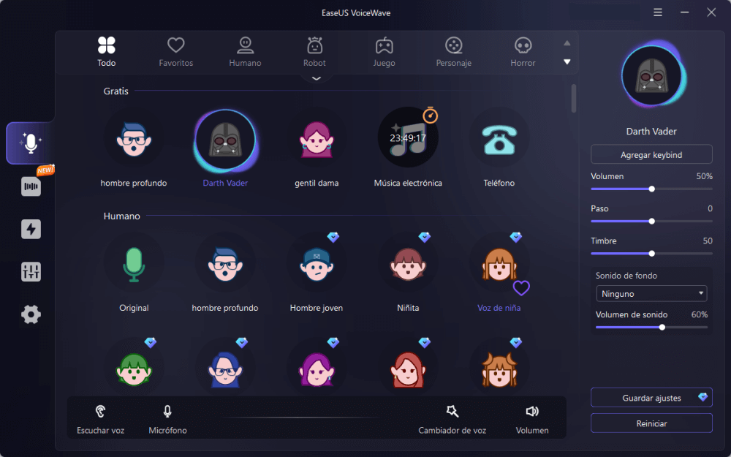Select the green-haired boy voice avatar
The height and width of the screenshot is (457, 731).
(133, 369)
